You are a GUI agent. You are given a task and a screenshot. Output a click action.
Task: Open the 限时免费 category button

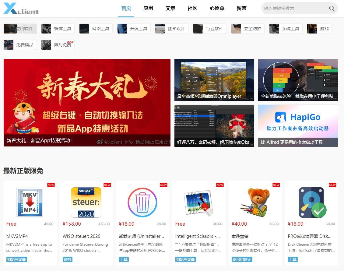(58, 45)
